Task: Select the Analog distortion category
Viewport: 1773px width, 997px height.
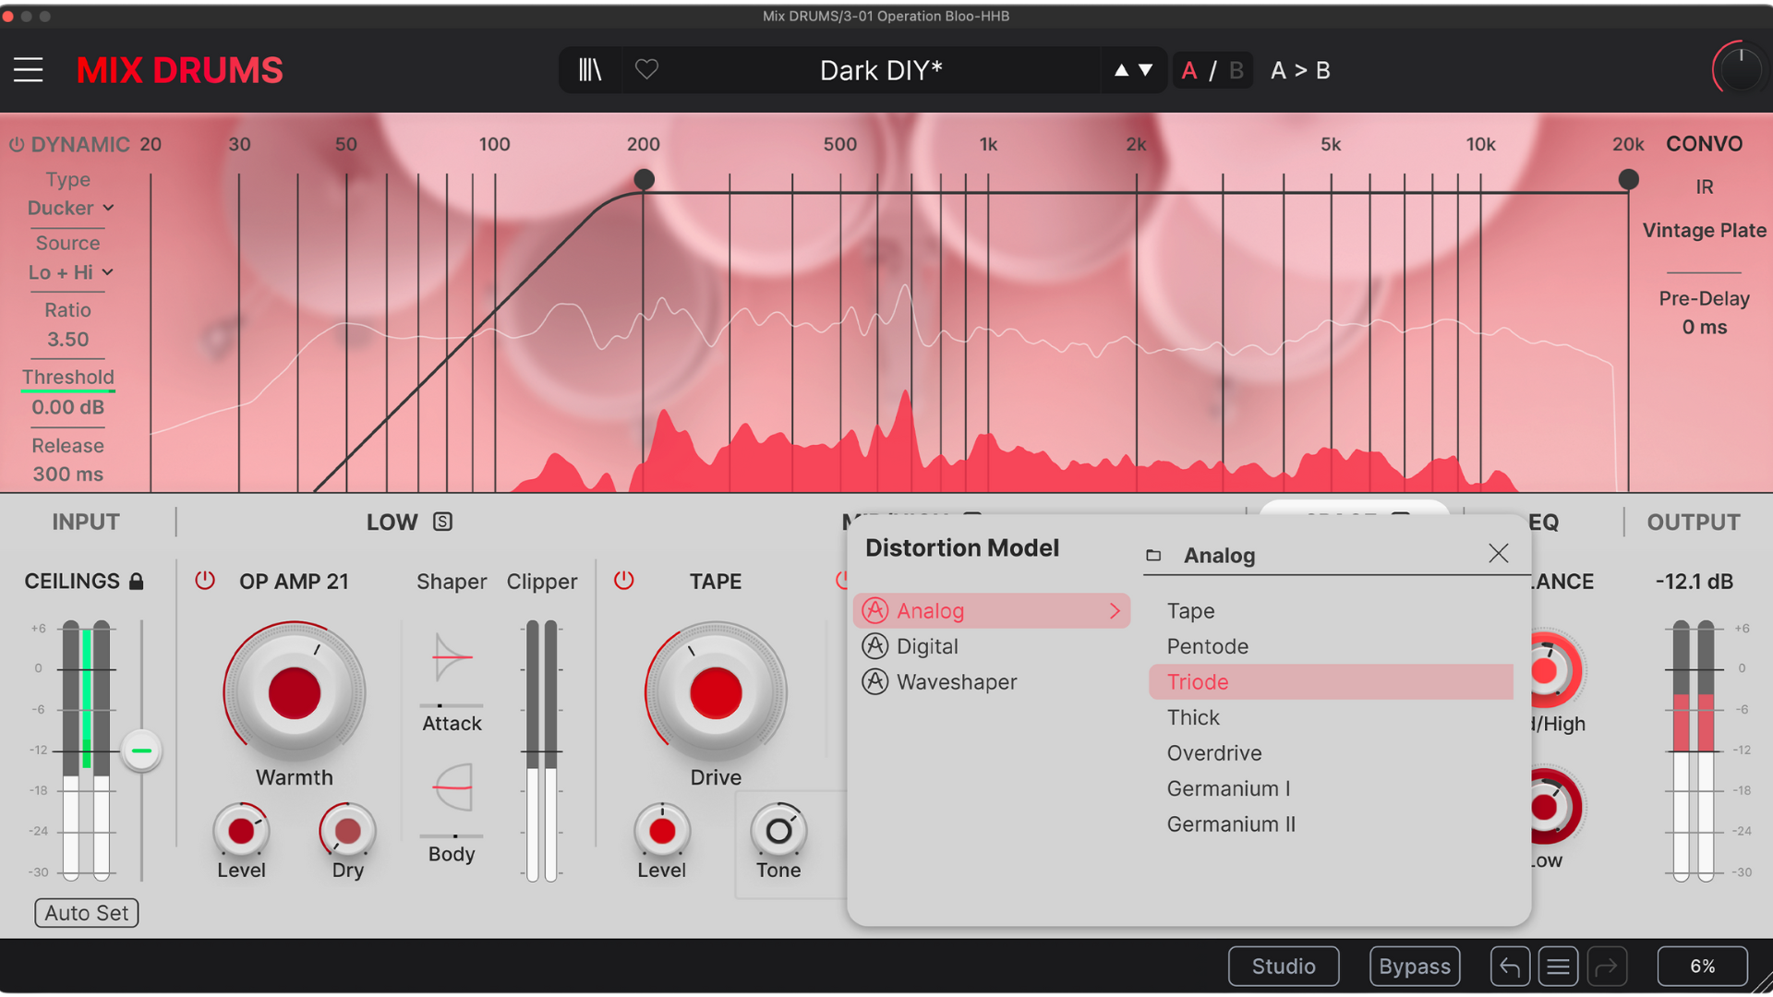Action: click(992, 611)
